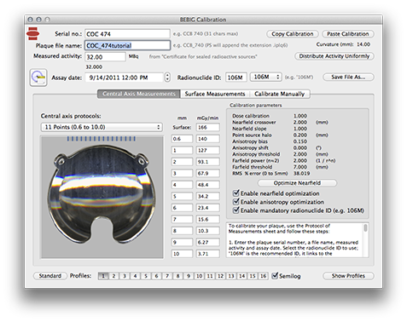This screenshot has width=407, height=322.
Task: Click the Show Profiles button
Action: [348, 276]
